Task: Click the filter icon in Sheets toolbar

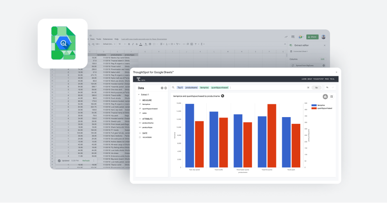Action: (196, 44)
